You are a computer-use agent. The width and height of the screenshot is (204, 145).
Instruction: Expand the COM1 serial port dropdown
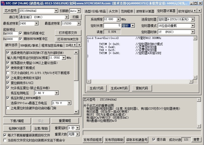click(67, 17)
